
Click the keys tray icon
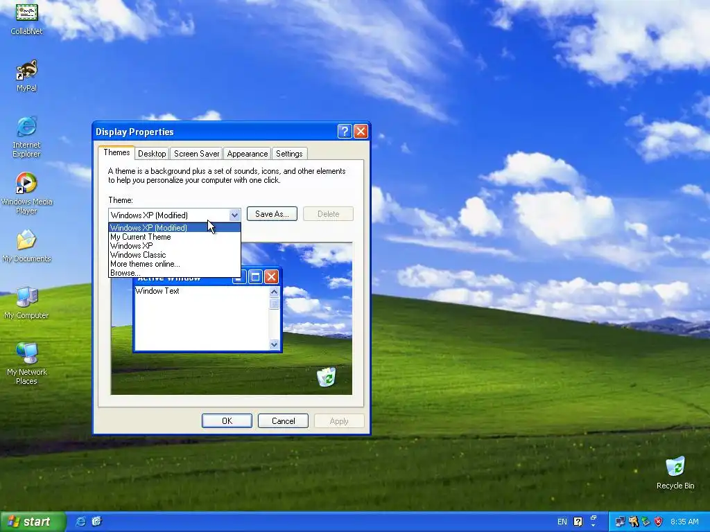(633, 522)
